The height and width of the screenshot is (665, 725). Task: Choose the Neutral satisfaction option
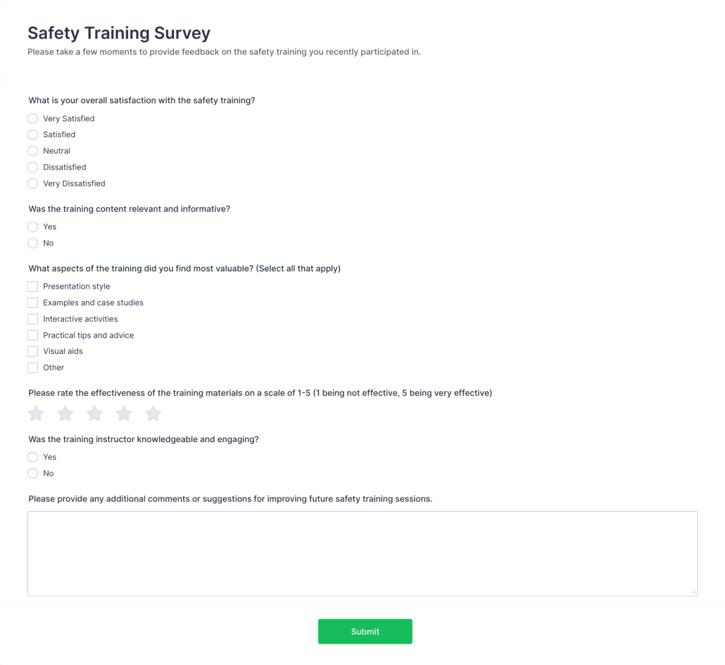point(33,151)
